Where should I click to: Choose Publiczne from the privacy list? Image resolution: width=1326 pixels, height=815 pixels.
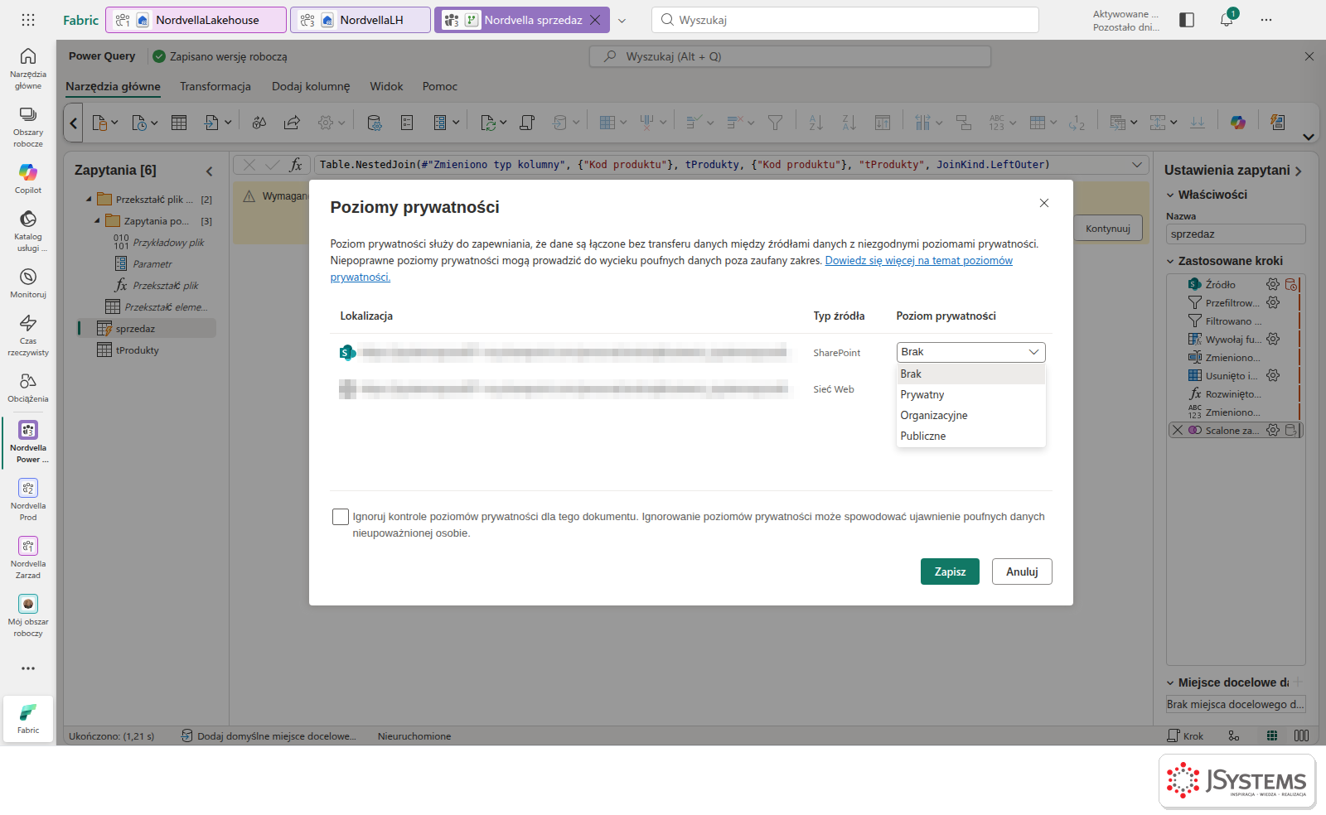[x=970, y=436]
